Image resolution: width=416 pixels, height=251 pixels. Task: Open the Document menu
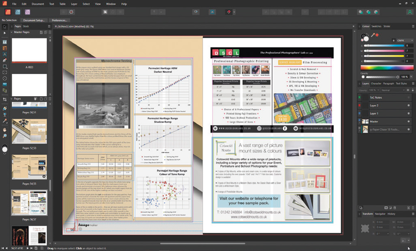point(38,4)
